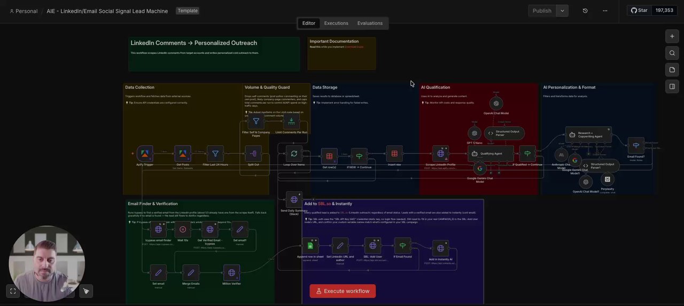The image size is (684, 306).
Task: Click the Email Finder & Verification heading
Action: tap(153, 204)
